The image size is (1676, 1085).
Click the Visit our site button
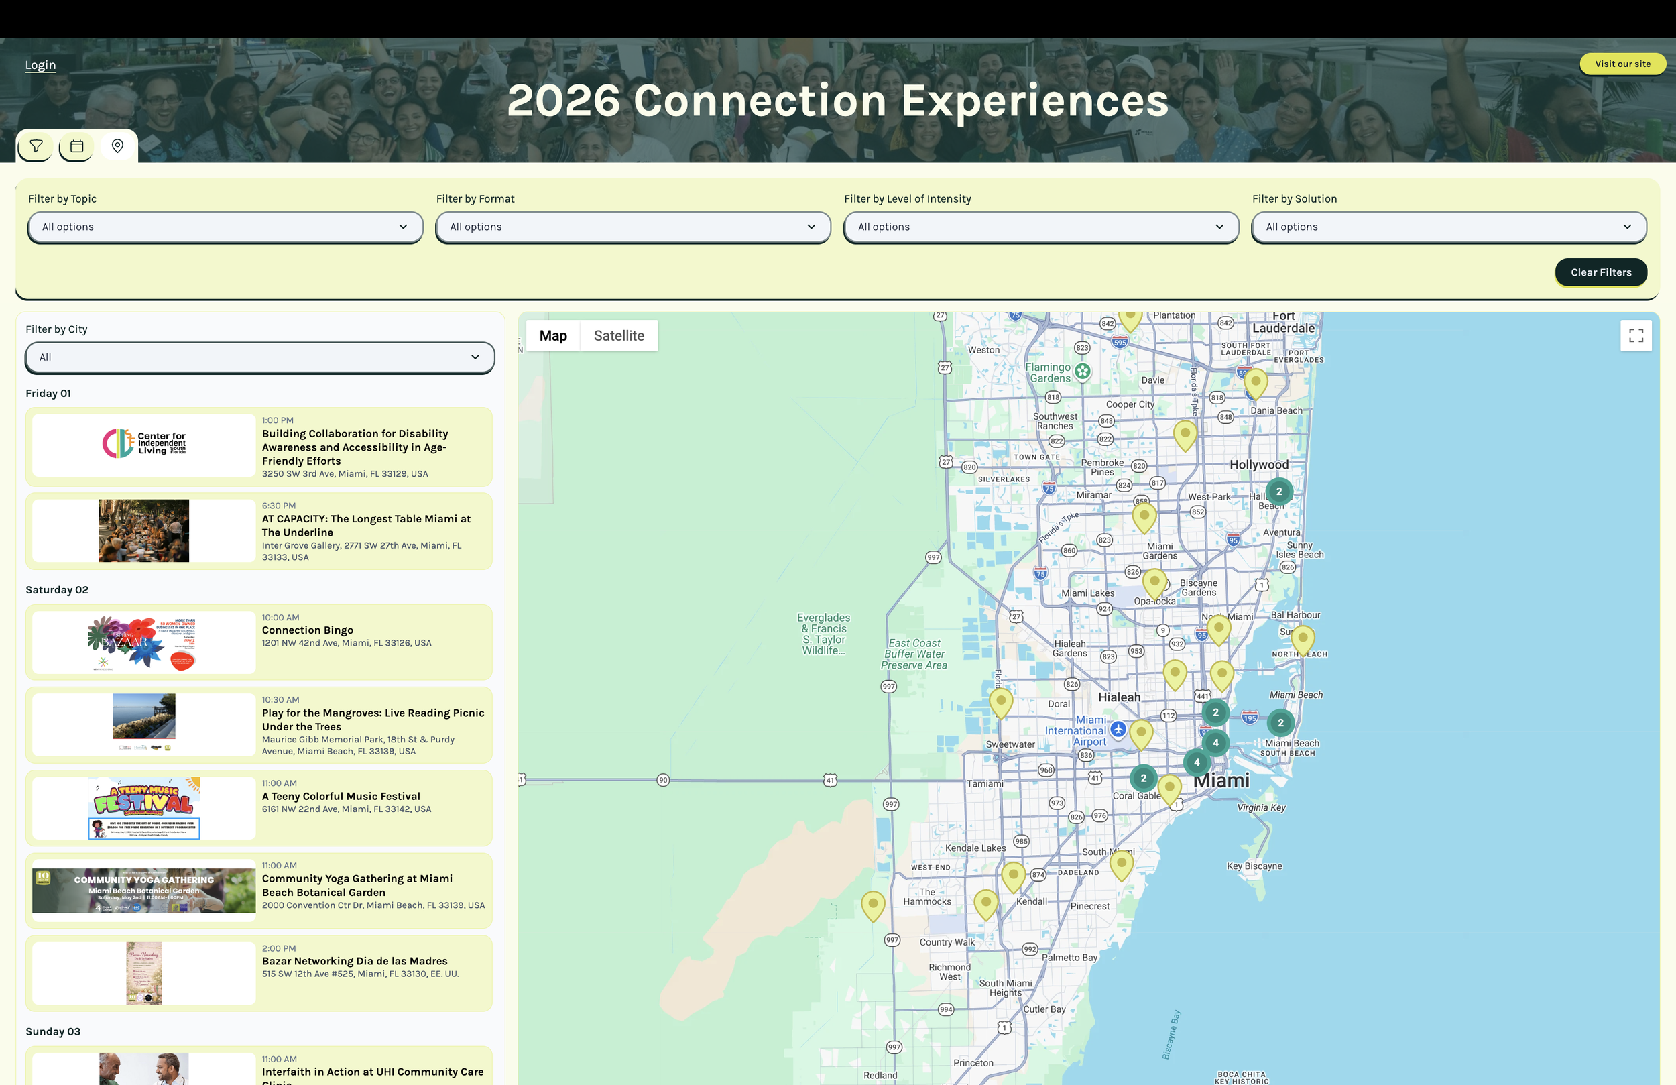1622,64
